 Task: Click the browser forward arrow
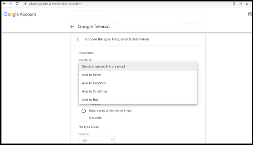pos(10,3)
